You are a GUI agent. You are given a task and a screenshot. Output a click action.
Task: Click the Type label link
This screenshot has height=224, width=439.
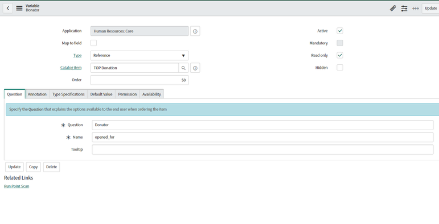(77, 55)
